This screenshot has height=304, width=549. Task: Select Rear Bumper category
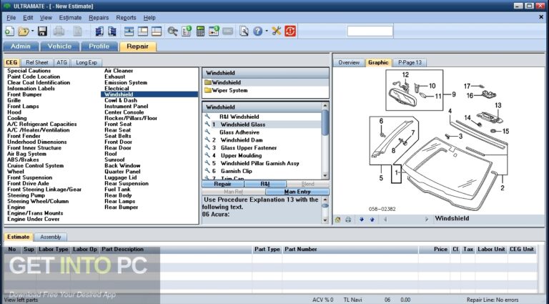tap(121, 207)
